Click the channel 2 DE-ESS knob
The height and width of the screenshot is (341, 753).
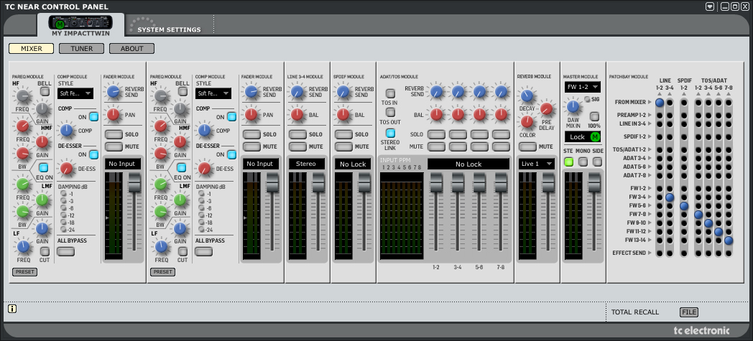[x=204, y=168]
